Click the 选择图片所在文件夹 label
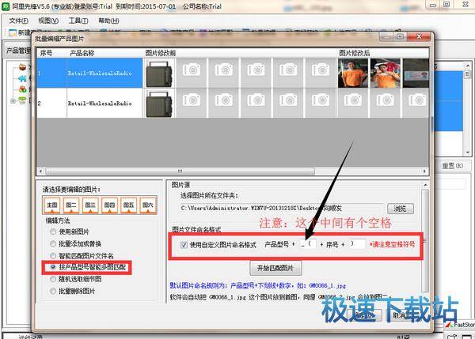Screen dimensions: 475x339 [209, 196]
